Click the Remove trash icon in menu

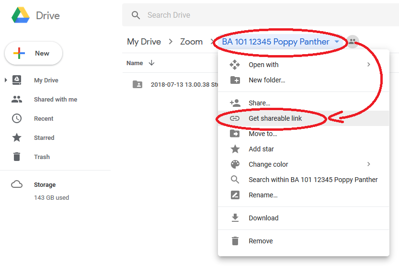pos(235,240)
